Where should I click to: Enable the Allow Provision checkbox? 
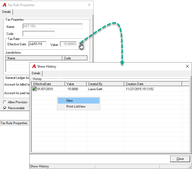(x=5, y=102)
